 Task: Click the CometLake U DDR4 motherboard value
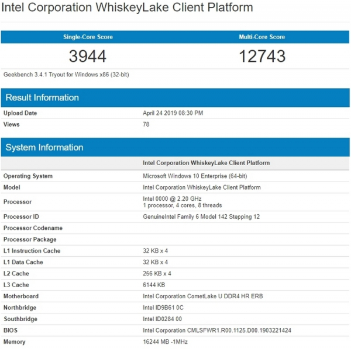[x=202, y=296]
